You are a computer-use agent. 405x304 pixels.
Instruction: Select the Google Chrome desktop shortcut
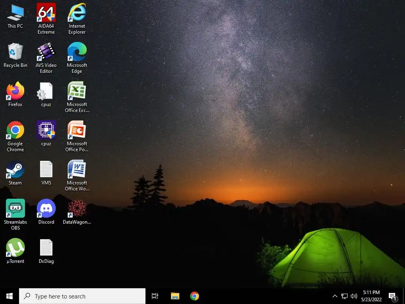(15, 136)
